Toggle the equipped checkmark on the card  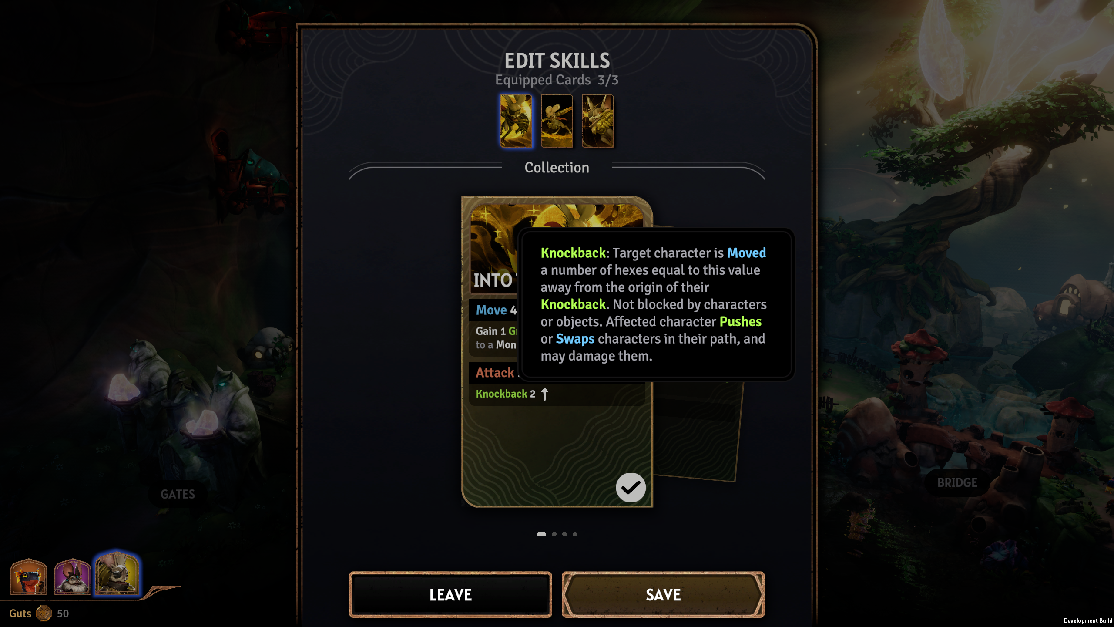click(x=631, y=488)
